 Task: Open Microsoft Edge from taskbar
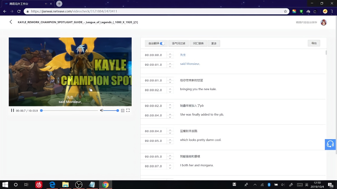[52, 185]
